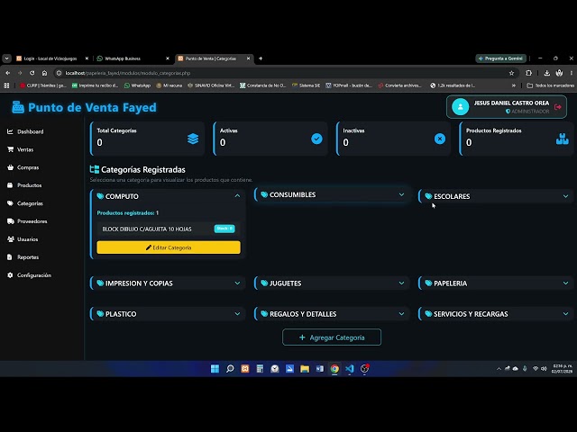Select the BLOCK DIBUJO C/AGUJETA 10 HOJAS product
The image size is (577, 432).
tap(169, 229)
